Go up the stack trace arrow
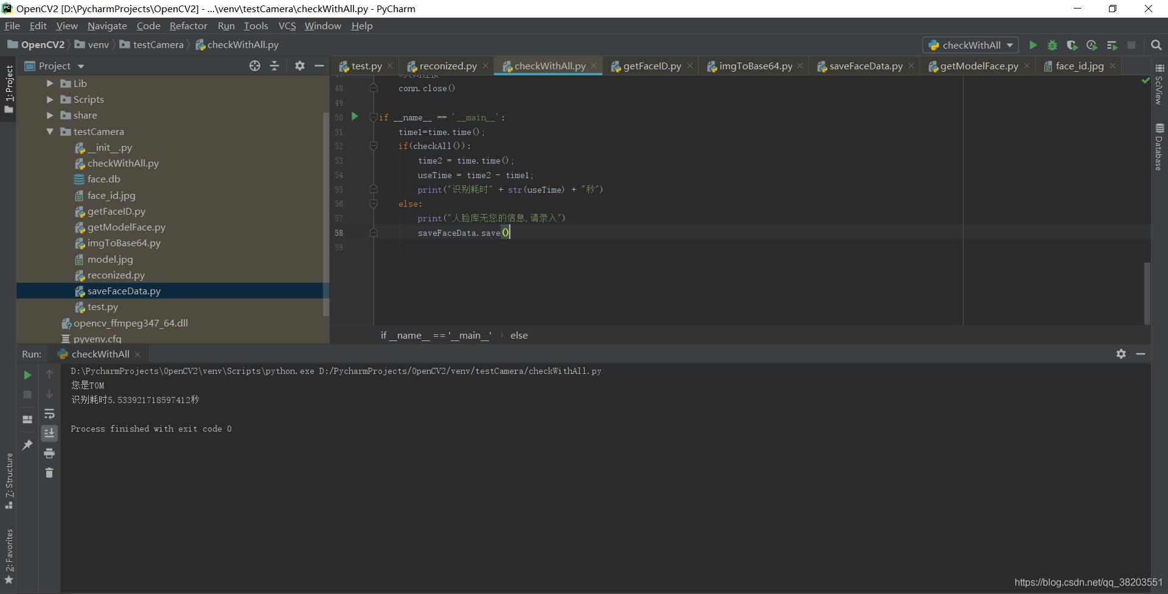 (x=49, y=374)
